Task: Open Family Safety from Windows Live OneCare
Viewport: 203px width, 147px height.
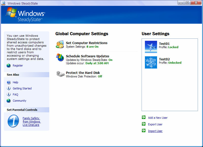Action: (x=31, y=122)
